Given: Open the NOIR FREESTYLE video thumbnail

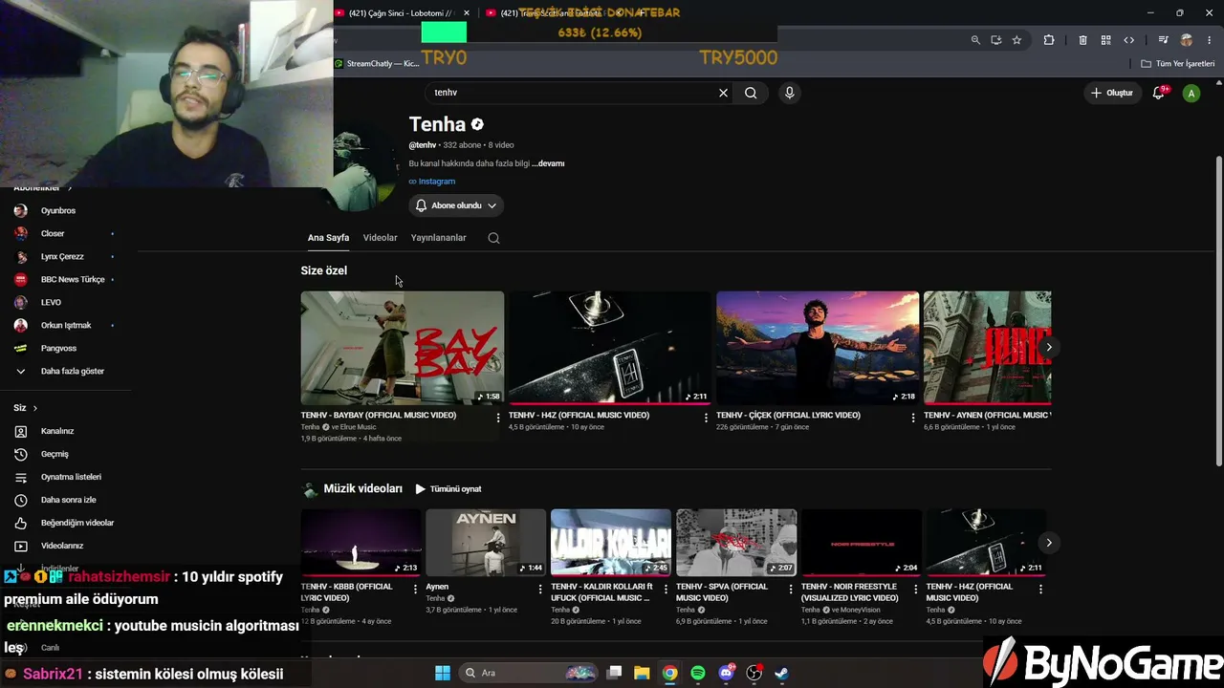Looking at the screenshot, I should tap(861, 542).
